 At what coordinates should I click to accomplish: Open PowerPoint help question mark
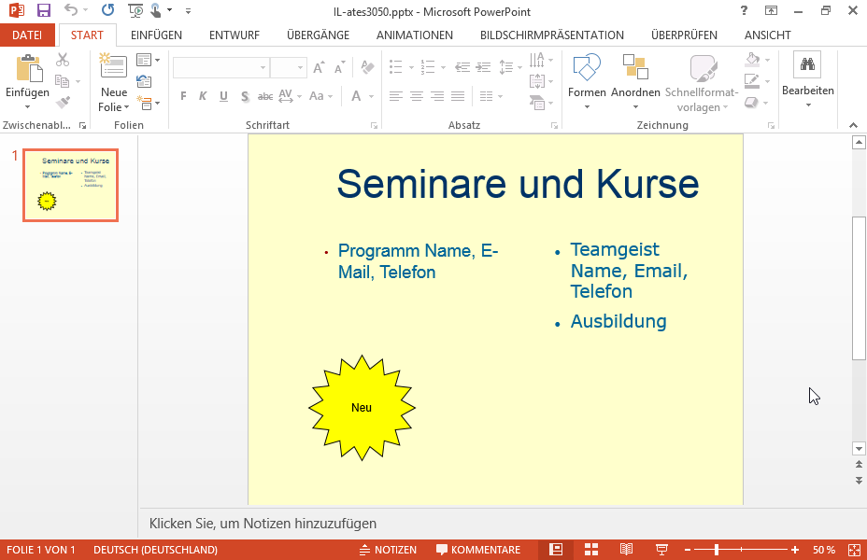click(745, 10)
